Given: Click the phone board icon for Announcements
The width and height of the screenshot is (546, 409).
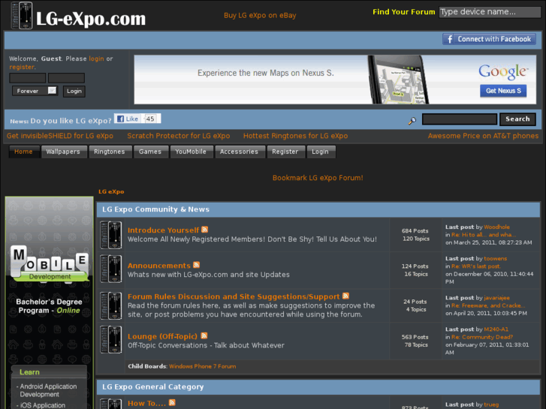Looking at the screenshot, I should coord(110,269).
